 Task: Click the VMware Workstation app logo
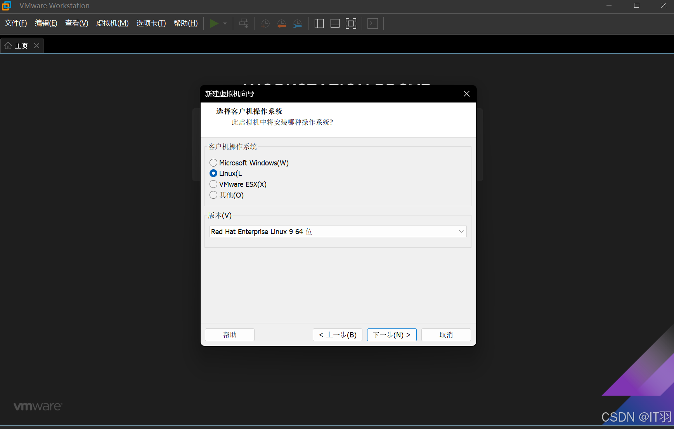click(x=7, y=6)
